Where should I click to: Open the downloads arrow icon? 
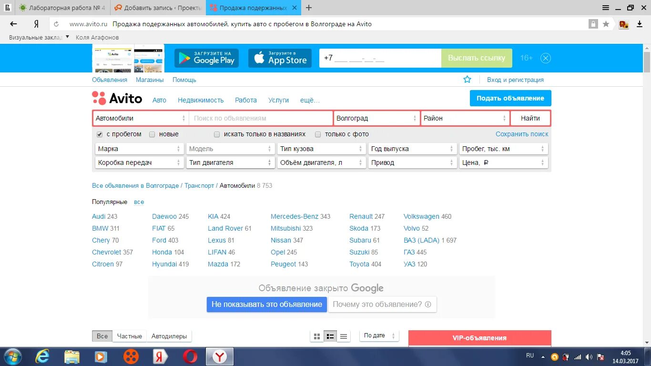pyautogui.click(x=640, y=24)
